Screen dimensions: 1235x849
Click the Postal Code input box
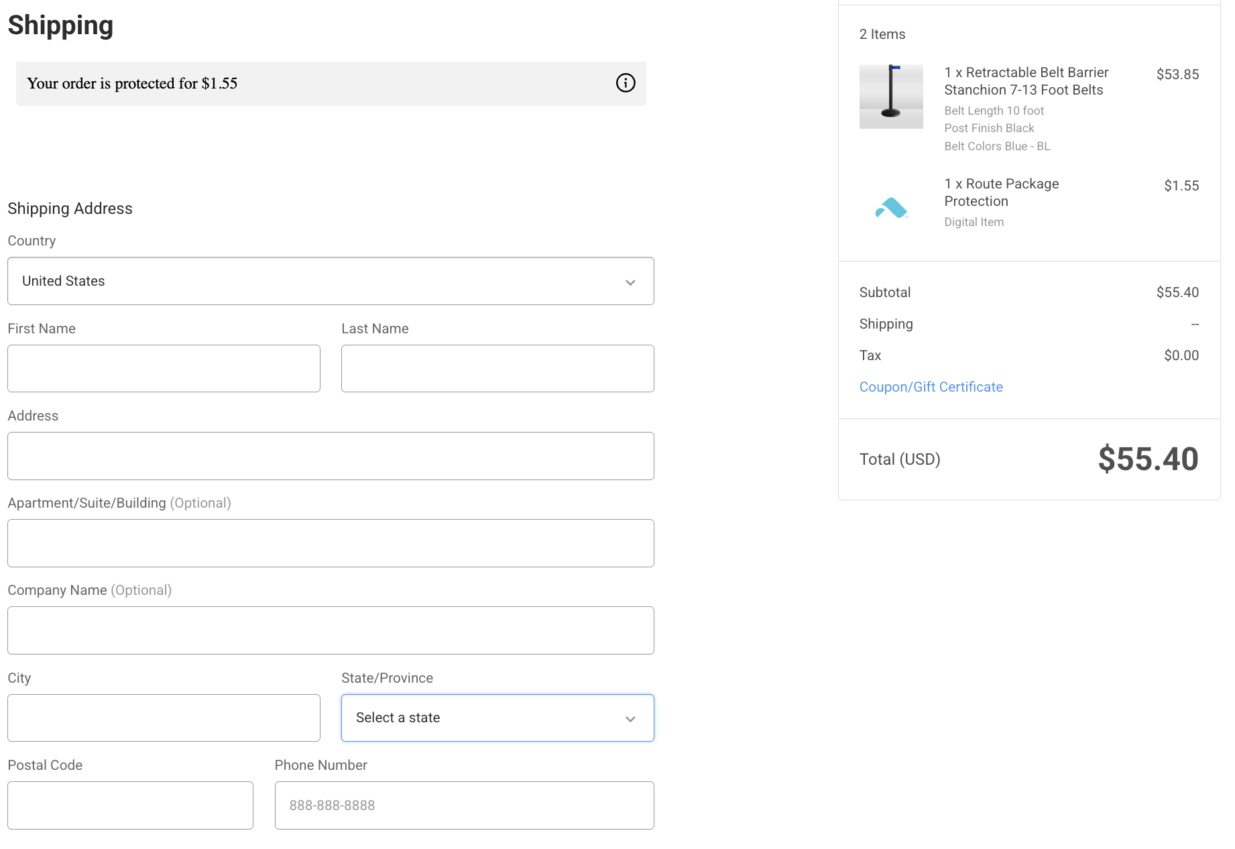[130, 805]
